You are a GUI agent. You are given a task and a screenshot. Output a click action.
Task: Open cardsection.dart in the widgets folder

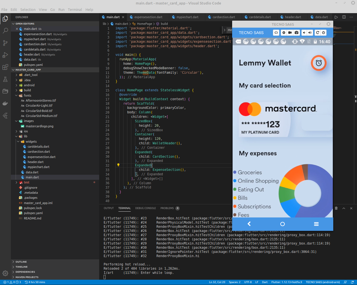pyautogui.click(x=39, y=152)
